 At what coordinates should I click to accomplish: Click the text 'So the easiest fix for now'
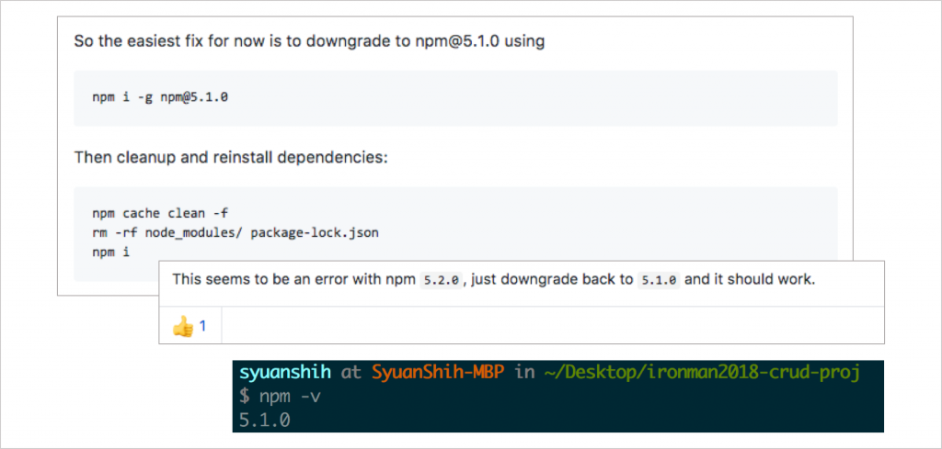coord(168,42)
